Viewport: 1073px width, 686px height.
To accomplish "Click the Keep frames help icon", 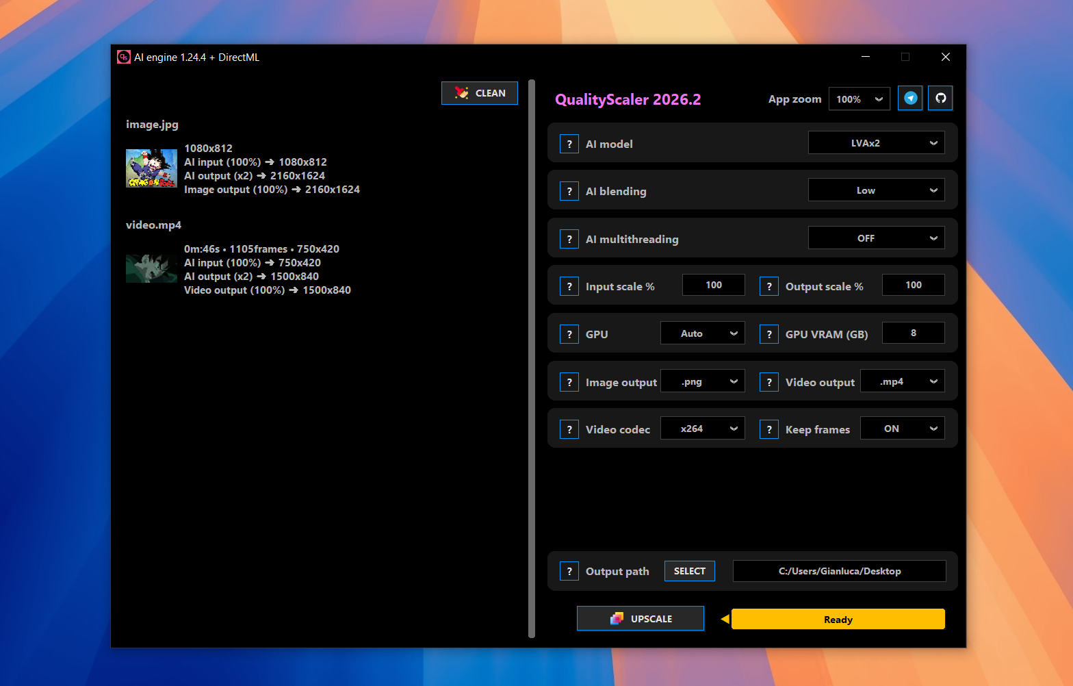I will click(x=769, y=429).
